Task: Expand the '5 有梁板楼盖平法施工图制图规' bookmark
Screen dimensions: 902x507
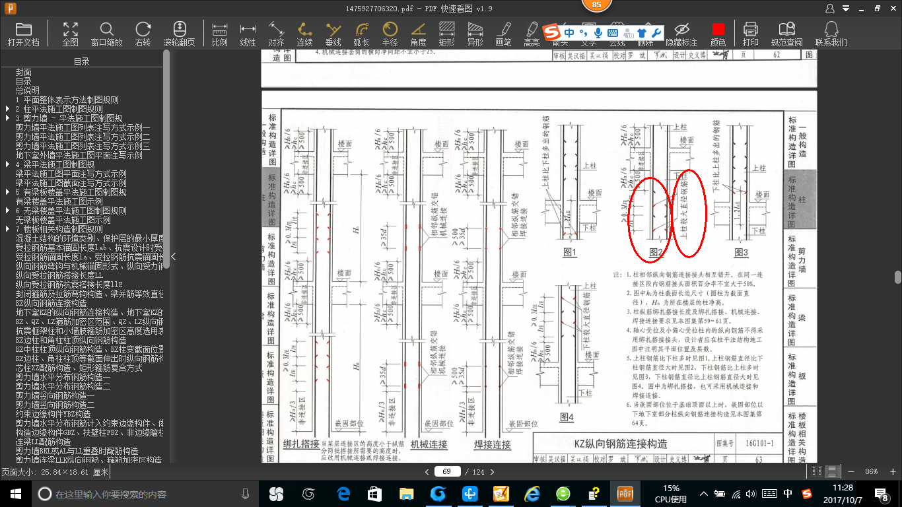Action: 7,192
